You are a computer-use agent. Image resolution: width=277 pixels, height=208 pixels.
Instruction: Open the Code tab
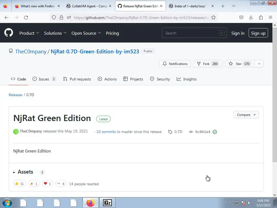(18, 79)
